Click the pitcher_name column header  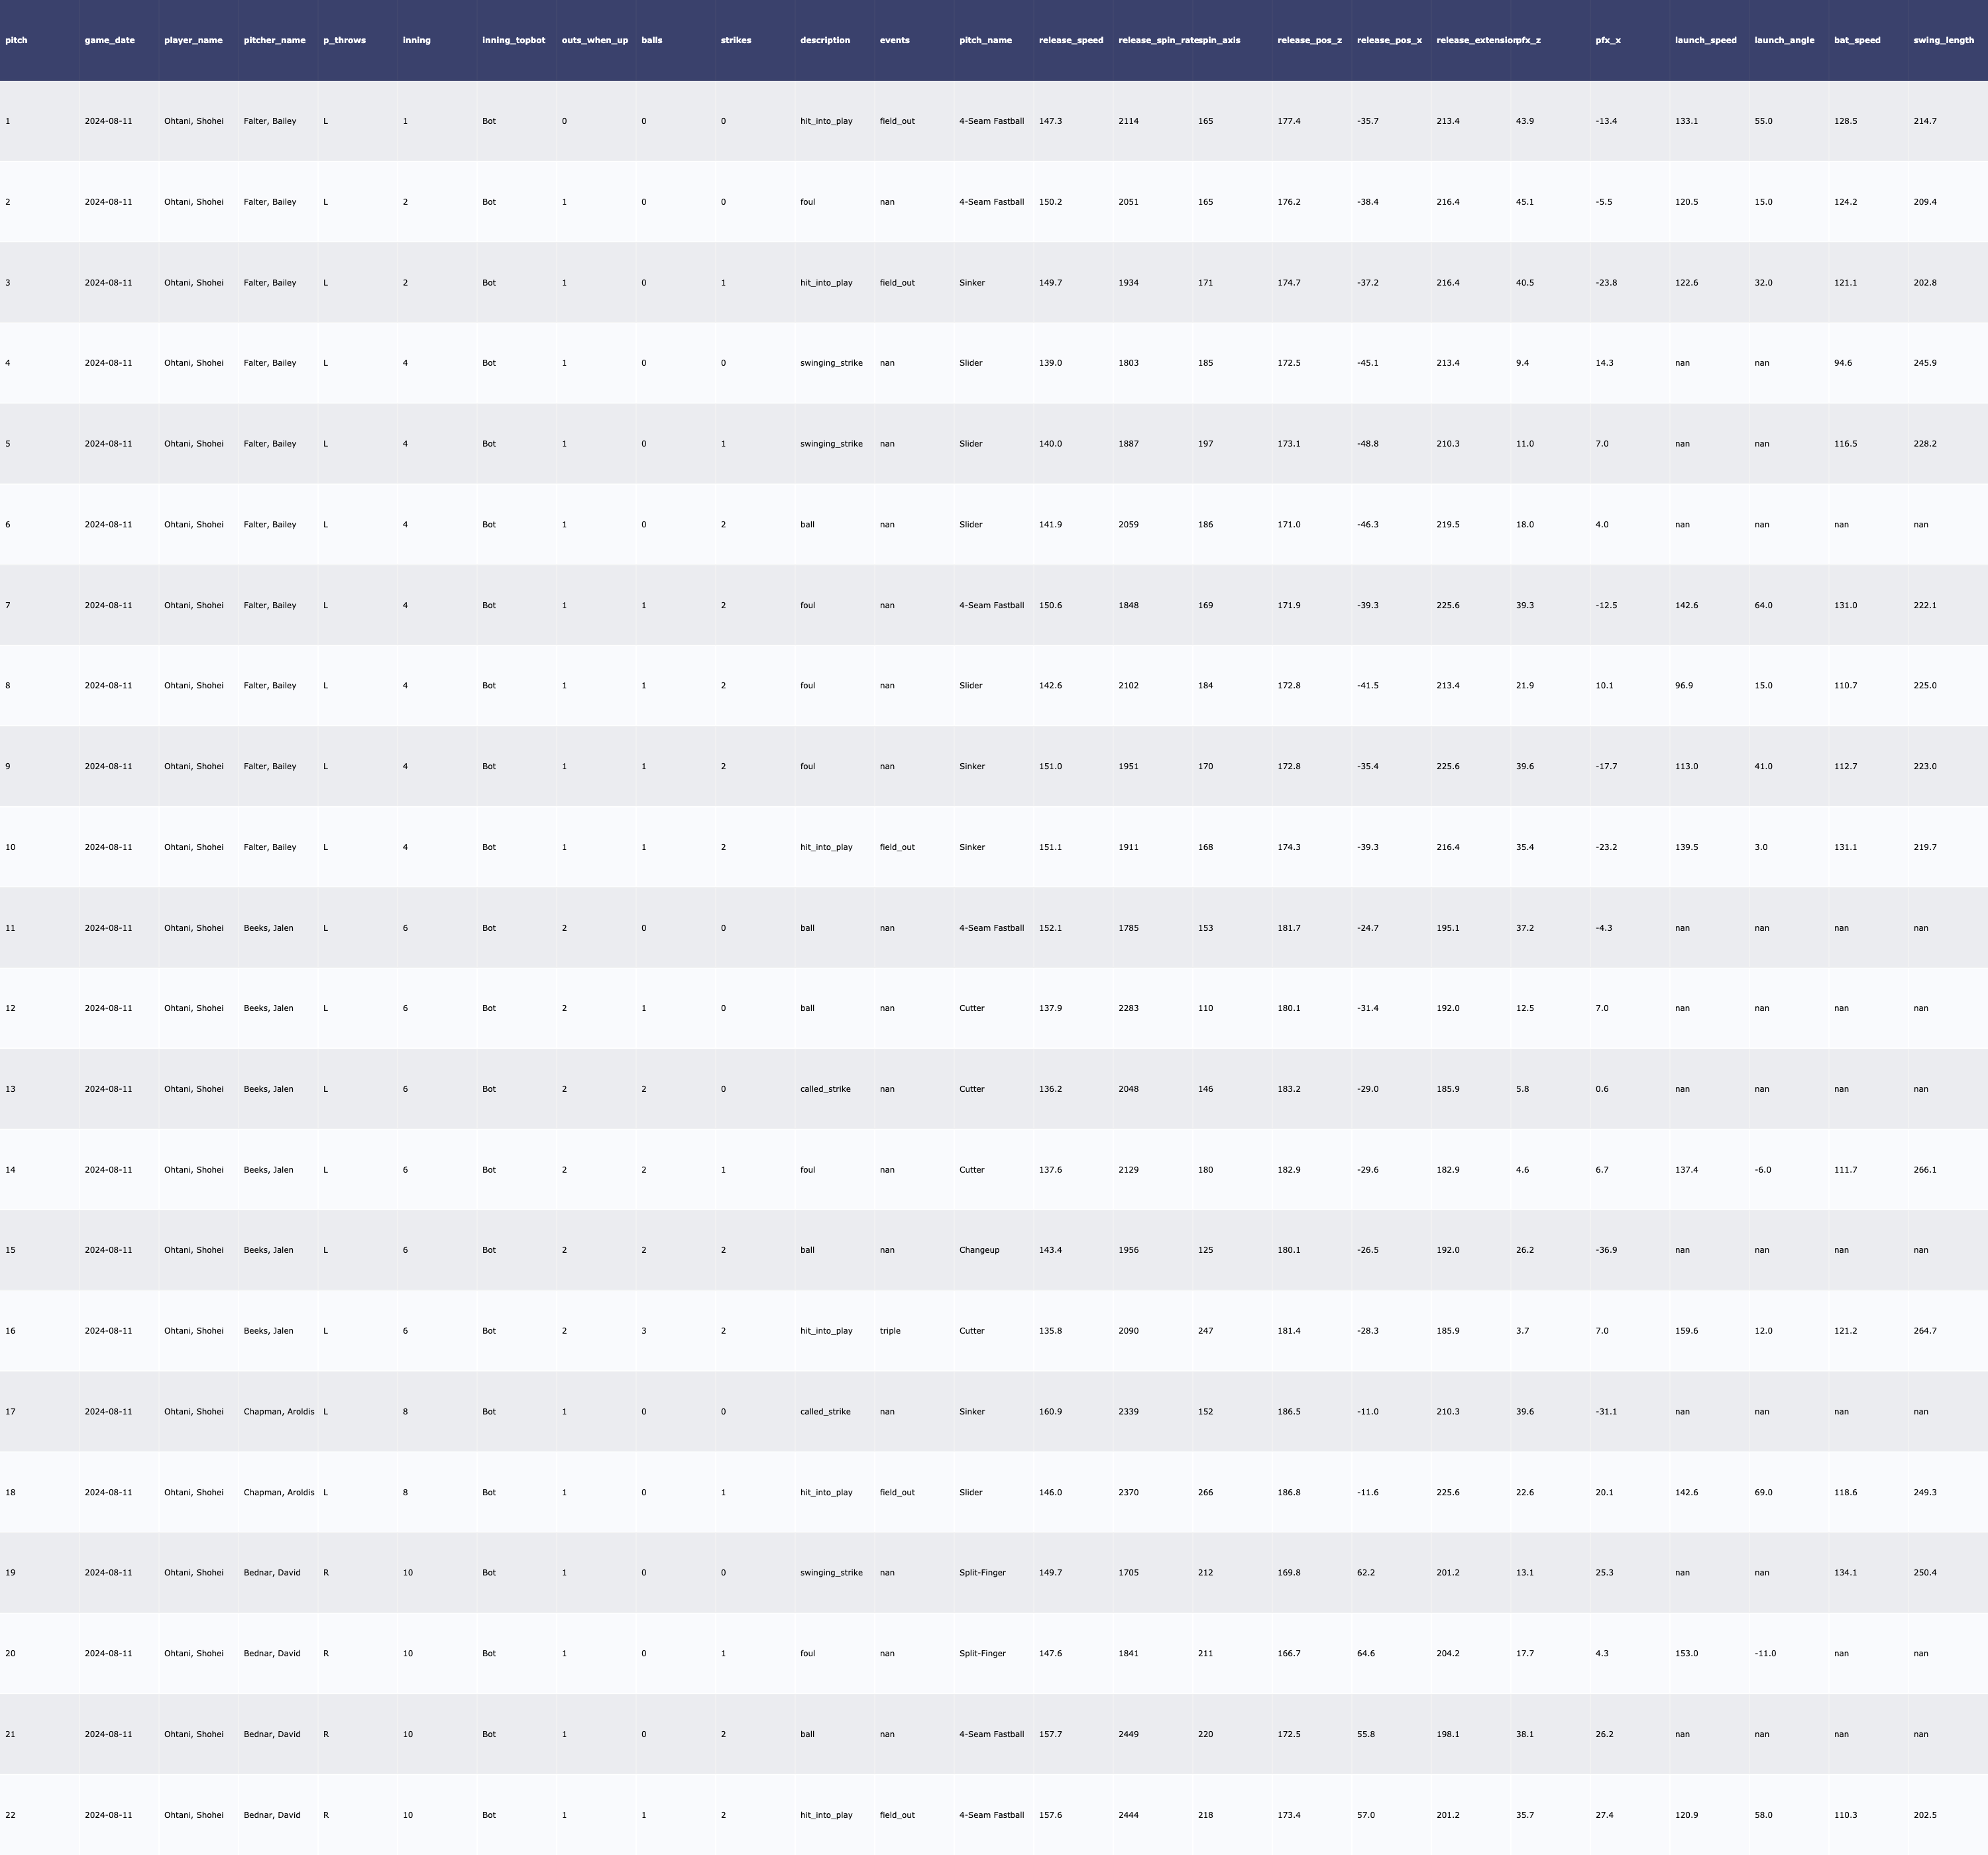[274, 40]
